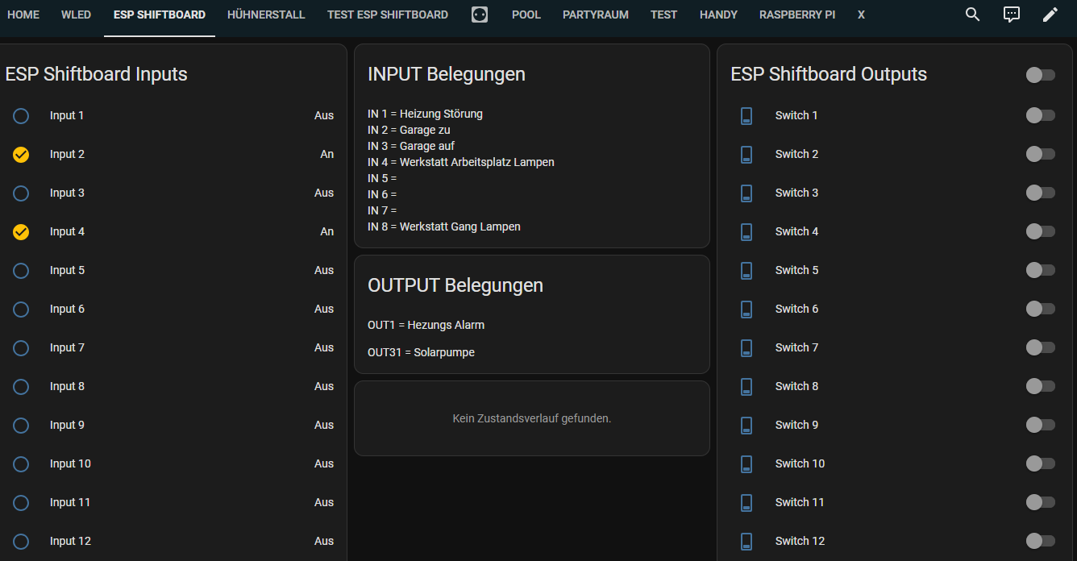Toggle Switch 3 on
The height and width of the screenshot is (561, 1077).
point(1040,193)
